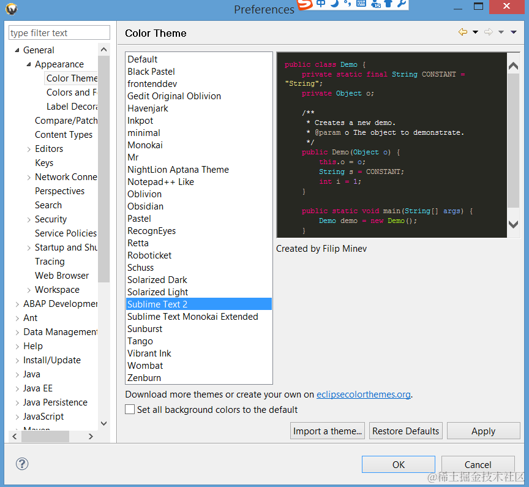Select the Solarized Light theme

click(199, 292)
